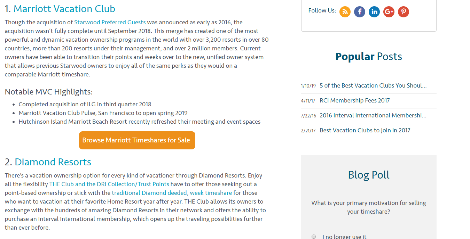The width and height of the screenshot is (470, 239).
Task: Click the Google Plus follow icon
Action: tap(389, 12)
